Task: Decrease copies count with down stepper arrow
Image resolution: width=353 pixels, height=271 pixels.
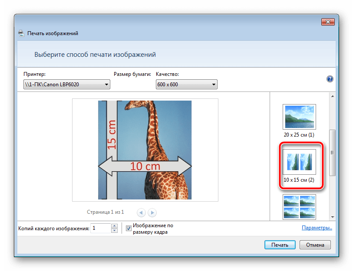Action: click(x=114, y=231)
